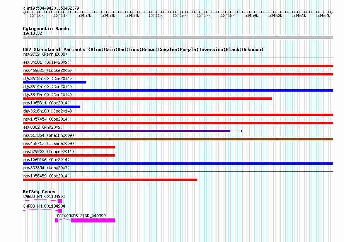Open variant dgv3615n100 (Coe2014) label
The height and width of the screenshot is (242, 344).
[x=48, y=95]
